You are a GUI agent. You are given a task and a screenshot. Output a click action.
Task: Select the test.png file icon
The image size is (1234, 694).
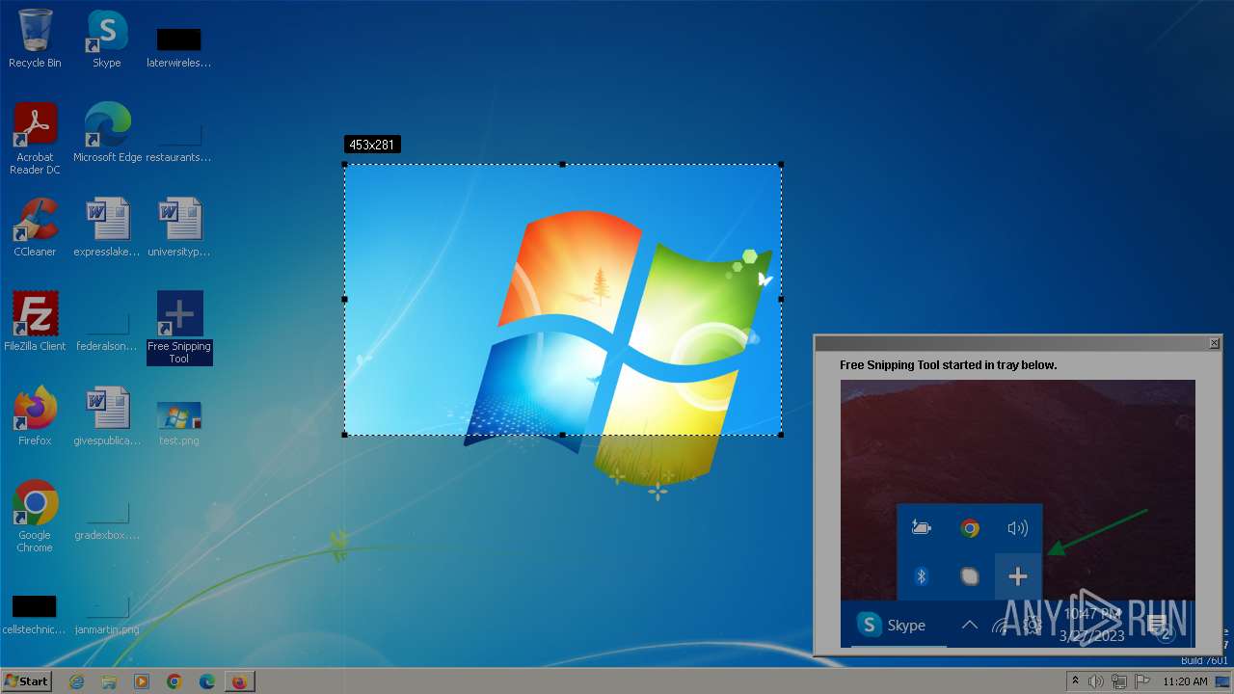pyautogui.click(x=179, y=422)
